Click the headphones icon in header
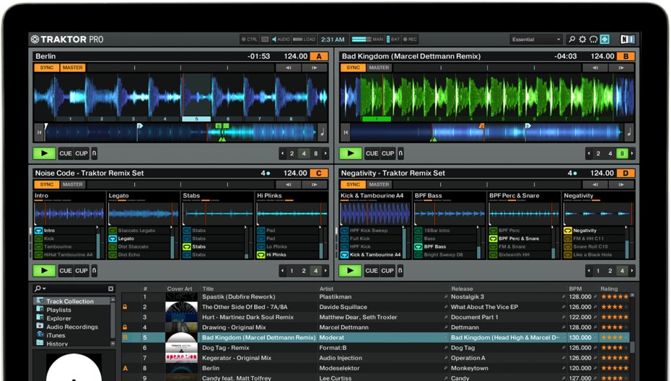Image resolution: width=671 pixels, height=381 pixels. click(593, 40)
